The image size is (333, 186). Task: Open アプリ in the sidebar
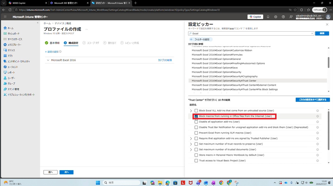[10, 56]
